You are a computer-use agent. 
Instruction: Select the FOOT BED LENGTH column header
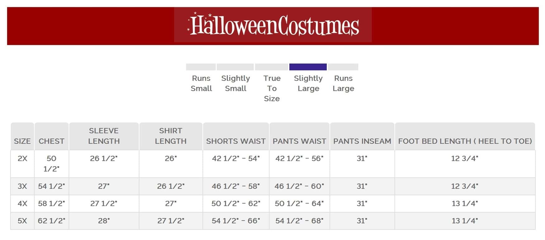465,141
